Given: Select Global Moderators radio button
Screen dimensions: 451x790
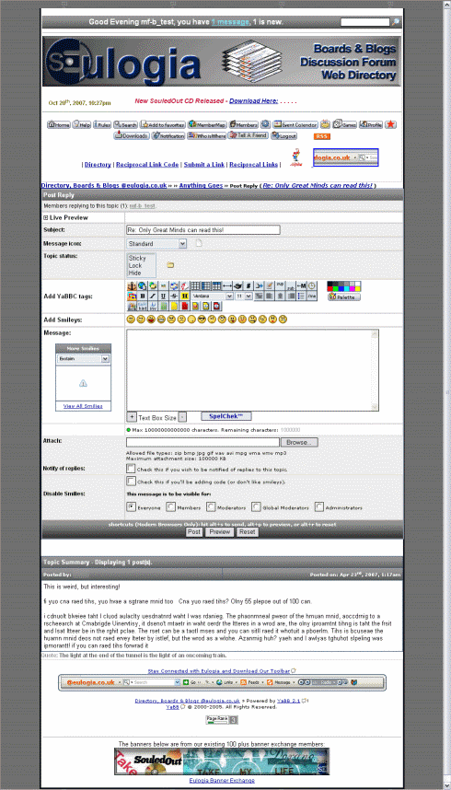Looking at the screenshot, I should [257, 505].
